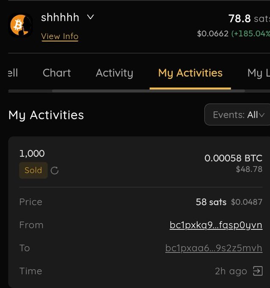
Task: Open the partially visible My L tab
Action: click(259, 73)
